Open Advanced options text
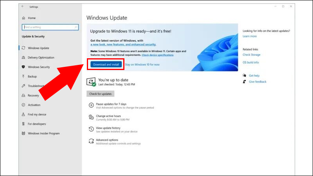This screenshot has height=176, width=313. pyautogui.click(x=107, y=140)
